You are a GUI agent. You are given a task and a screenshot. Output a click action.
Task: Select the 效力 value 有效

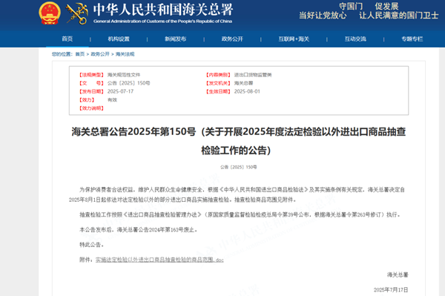pos(112,100)
